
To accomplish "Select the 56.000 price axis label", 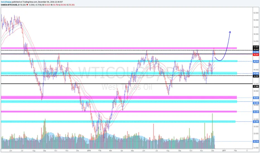I will (256, 34).
